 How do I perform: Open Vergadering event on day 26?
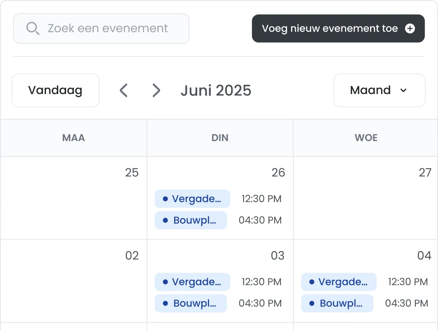(192, 199)
